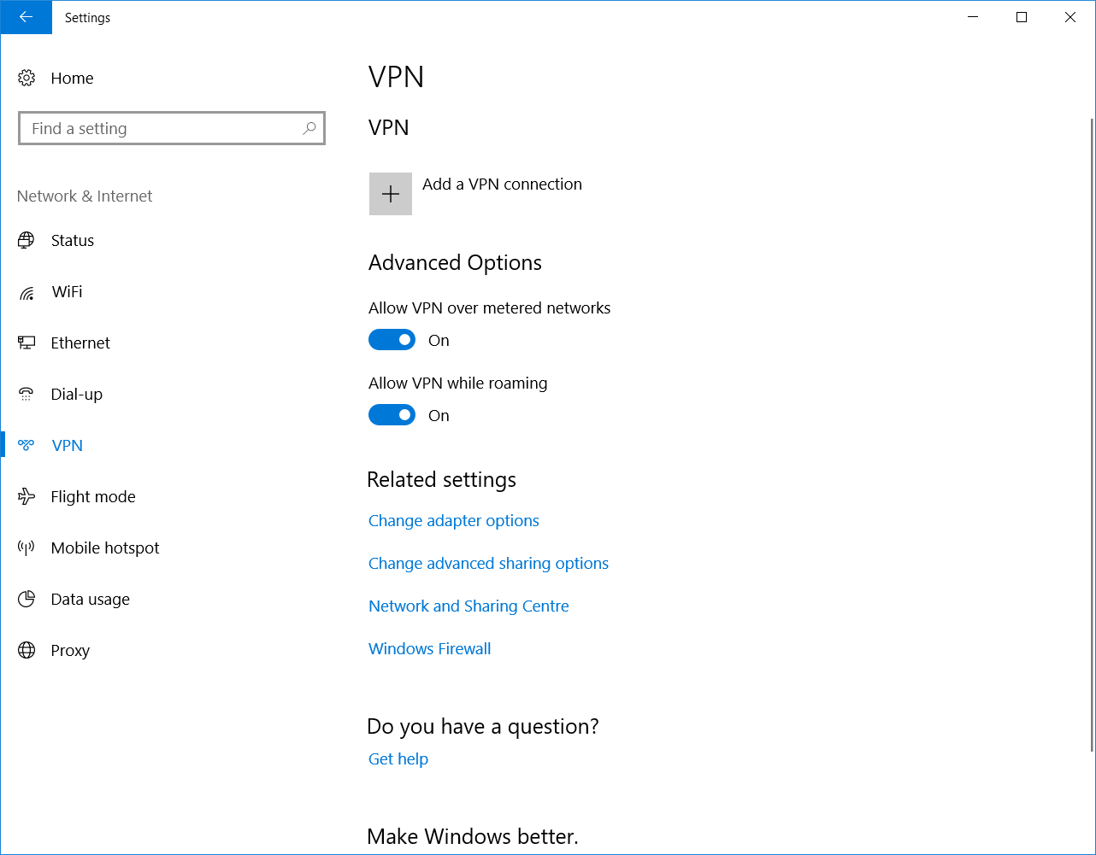Click the Data usage pie icon
The width and height of the screenshot is (1096, 855).
[x=27, y=599]
